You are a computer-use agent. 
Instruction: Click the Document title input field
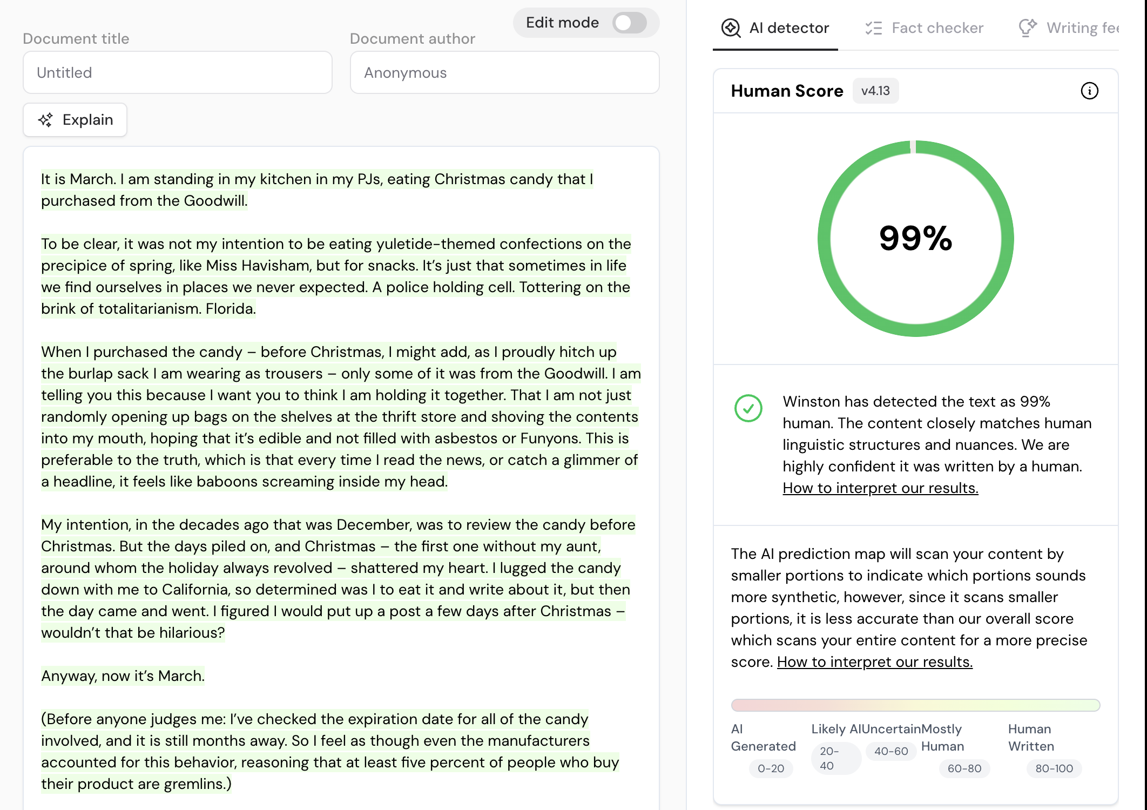[x=178, y=73]
